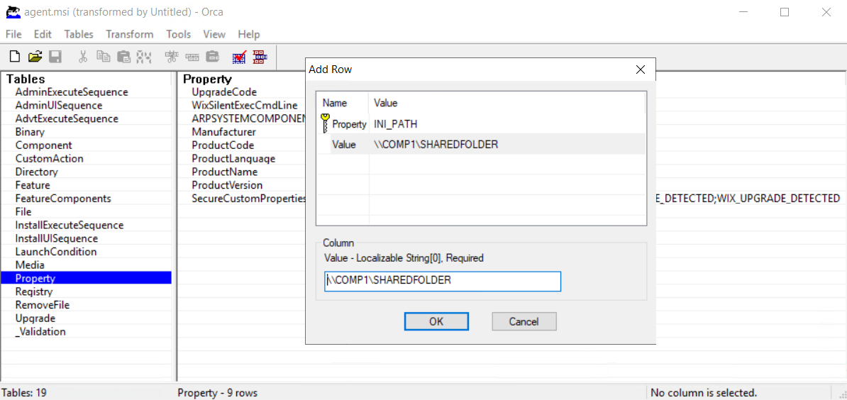
Task: Click the red and blue tables icon
Action: click(260, 57)
